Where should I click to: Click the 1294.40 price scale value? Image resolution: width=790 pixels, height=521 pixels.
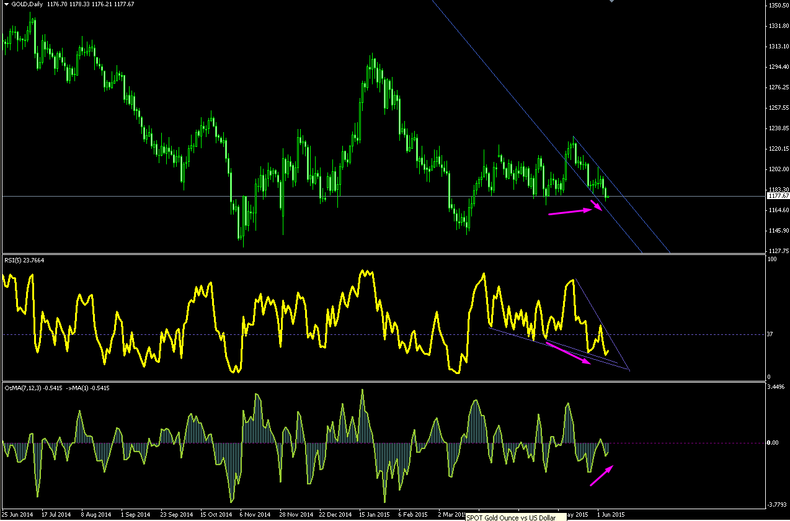778,67
